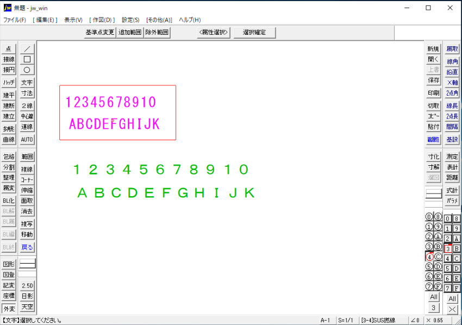This screenshot has height=325, width=462.
Task: Open the 測定 measure tool
Action: [x=452, y=157]
